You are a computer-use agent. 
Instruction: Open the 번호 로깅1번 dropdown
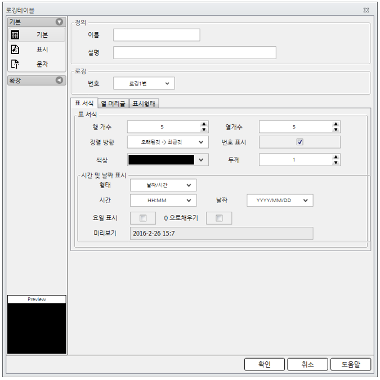point(144,83)
